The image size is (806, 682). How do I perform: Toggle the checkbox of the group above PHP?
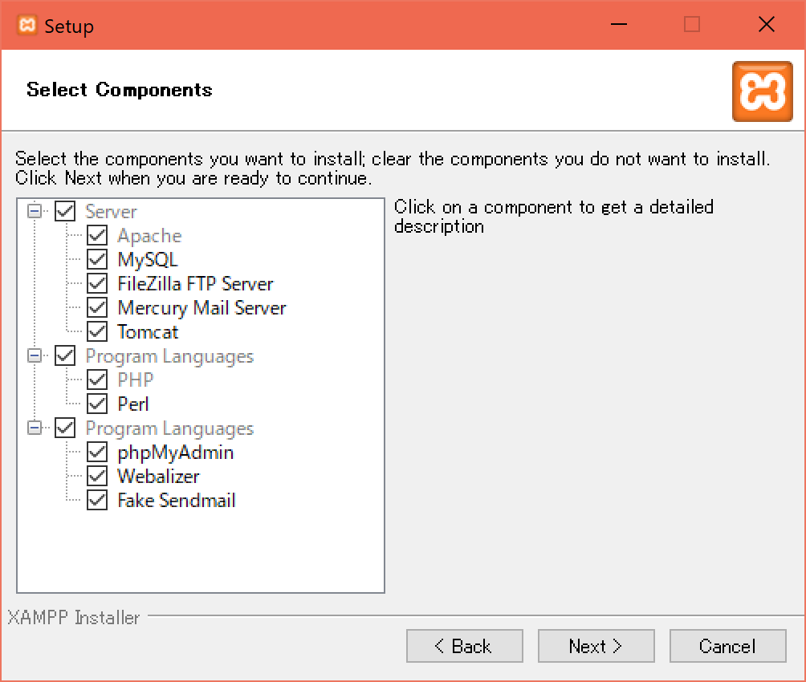(65, 355)
